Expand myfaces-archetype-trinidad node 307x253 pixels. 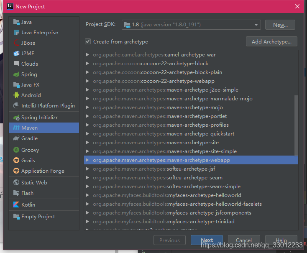pos(87,222)
